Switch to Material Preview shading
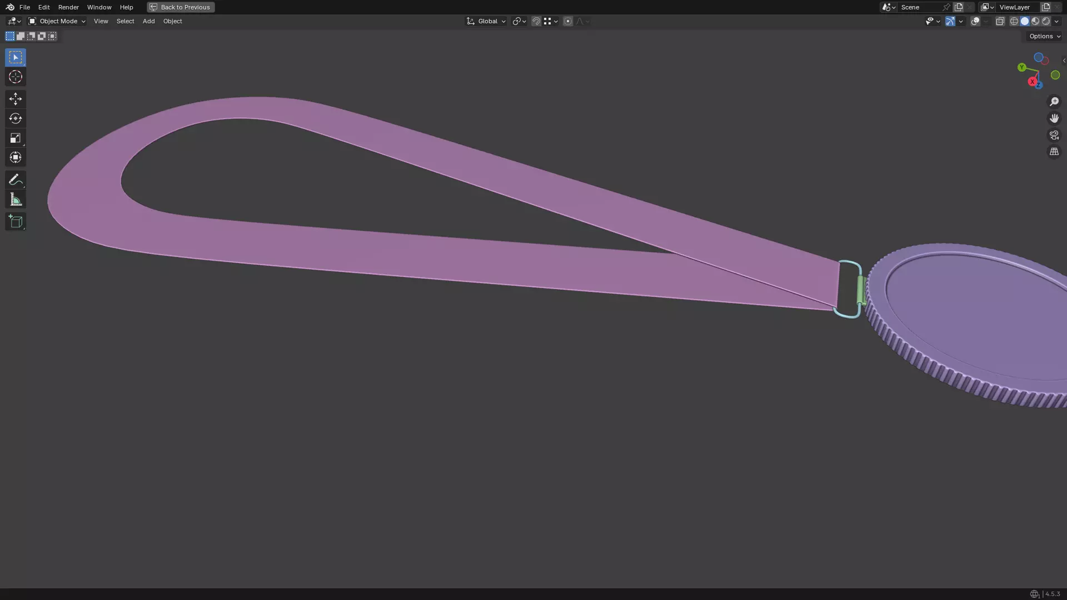Screen dimensions: 1067x600 (x=1035, y=21)
